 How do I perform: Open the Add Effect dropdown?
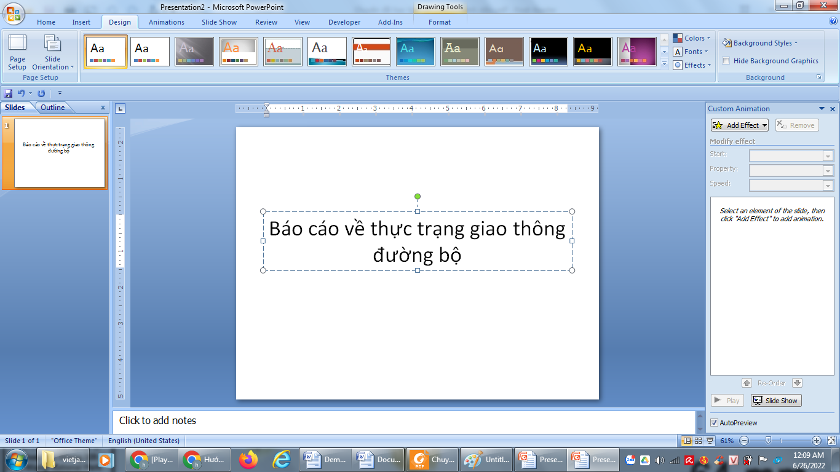click(740, 125)
